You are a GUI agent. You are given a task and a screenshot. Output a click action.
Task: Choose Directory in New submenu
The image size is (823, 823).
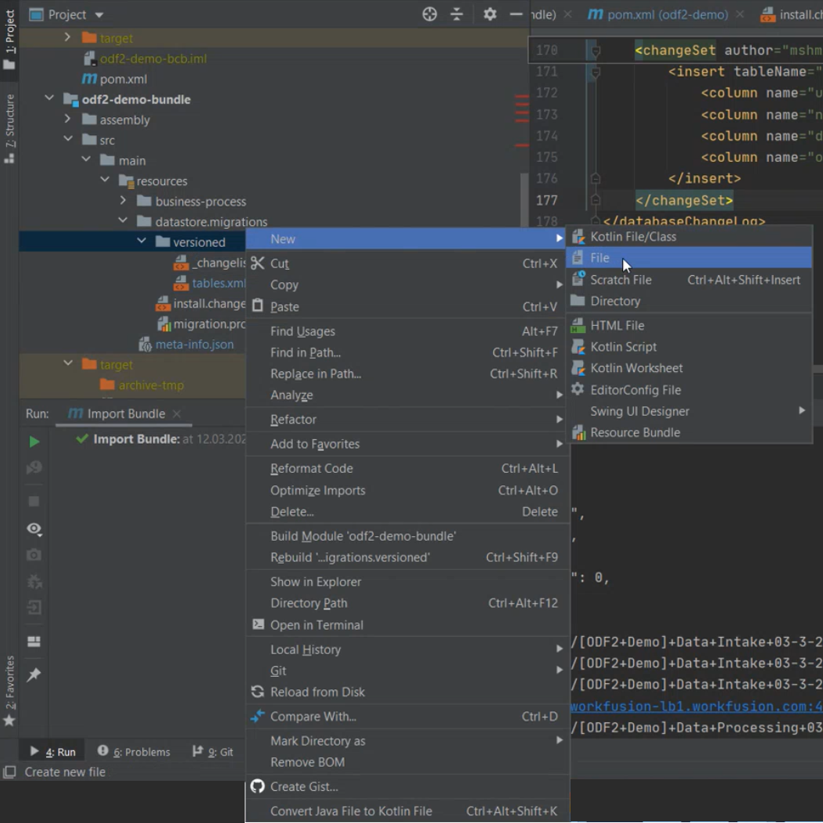[689, 301]
